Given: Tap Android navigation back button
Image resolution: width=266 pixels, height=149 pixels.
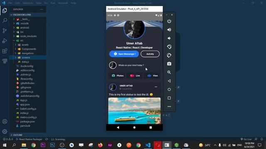Looking at the screenshot, I should pos(118,127).
